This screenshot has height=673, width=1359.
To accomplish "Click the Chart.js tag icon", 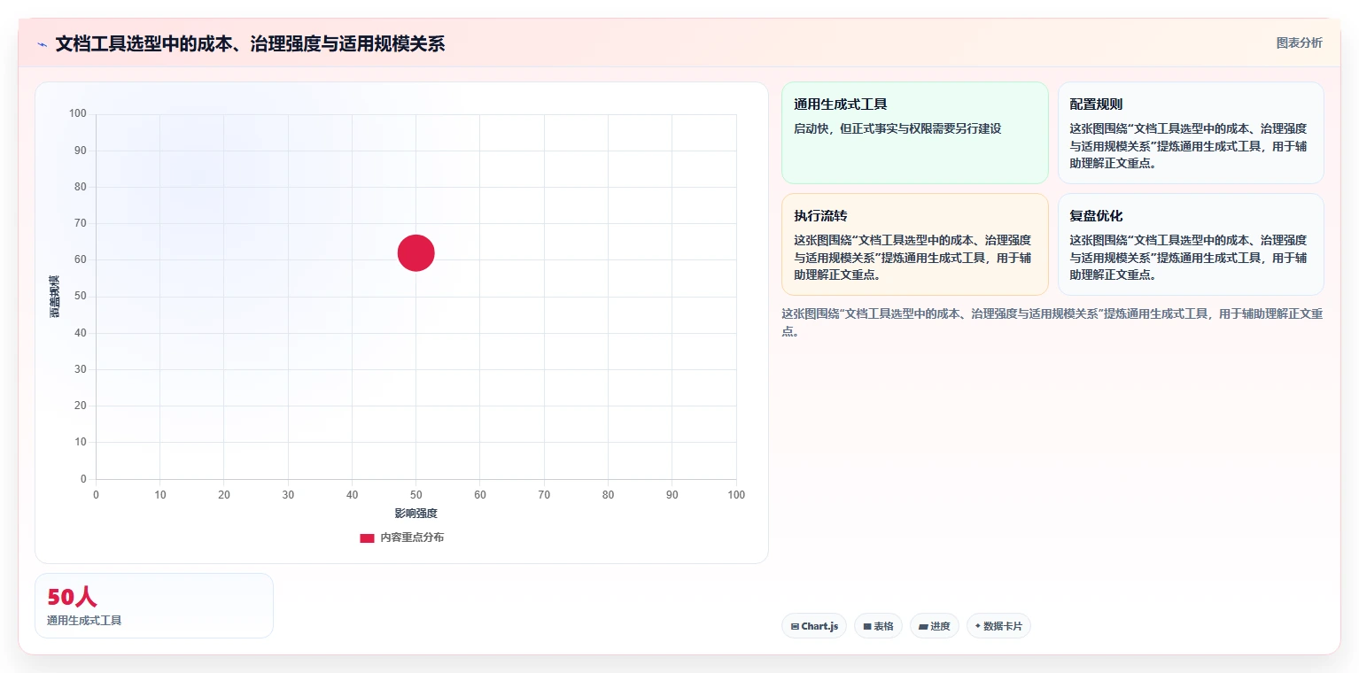I will click(x=795, y=626).
